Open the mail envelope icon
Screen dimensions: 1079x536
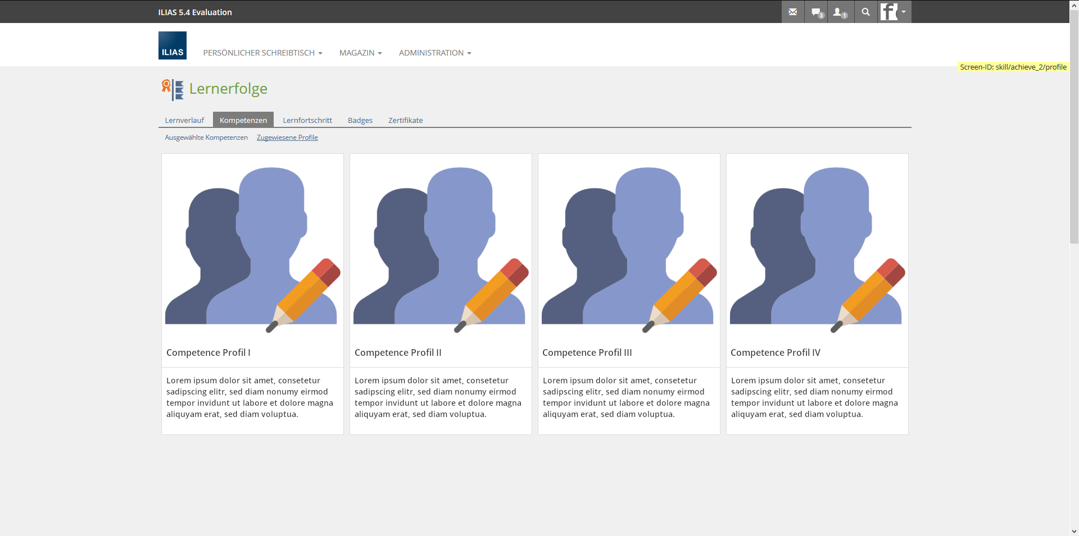pyautogui.click(x=792, y=12)
